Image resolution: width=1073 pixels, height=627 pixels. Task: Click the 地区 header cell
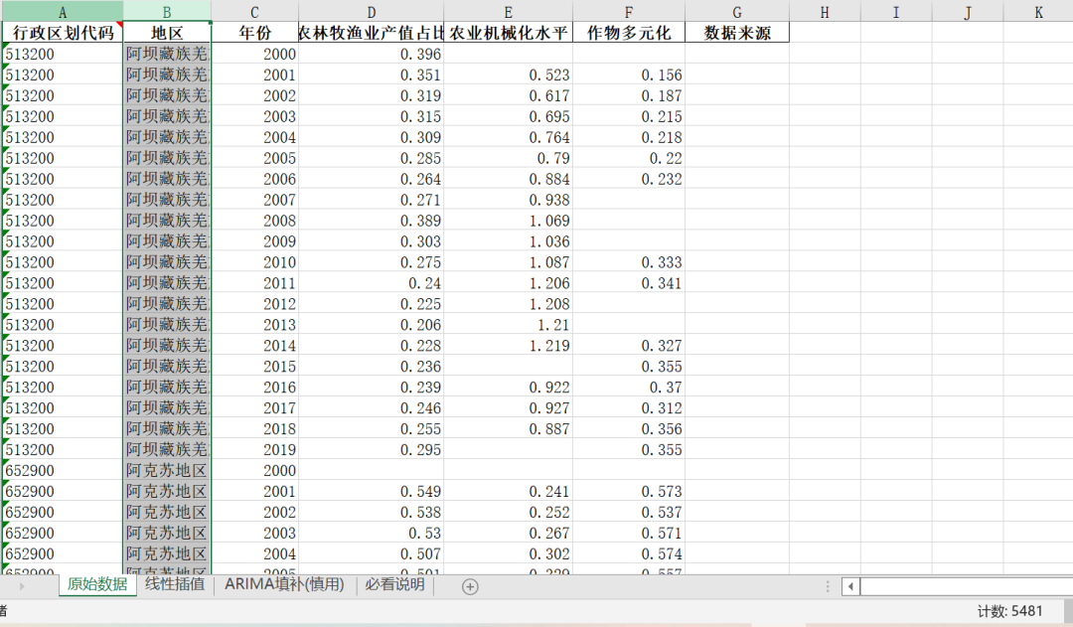(167, 32)
